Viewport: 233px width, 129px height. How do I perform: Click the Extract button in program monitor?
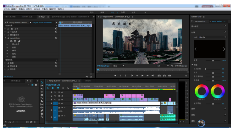(x=164, y=76)
